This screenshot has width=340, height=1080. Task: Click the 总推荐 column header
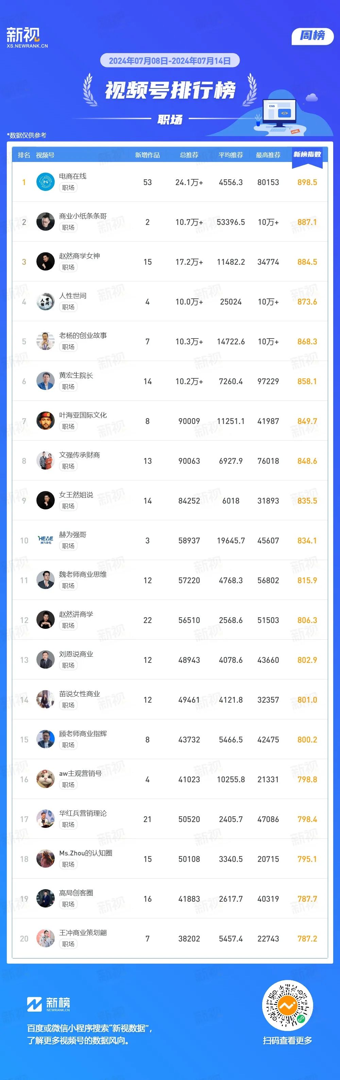[x=189, y=155]
